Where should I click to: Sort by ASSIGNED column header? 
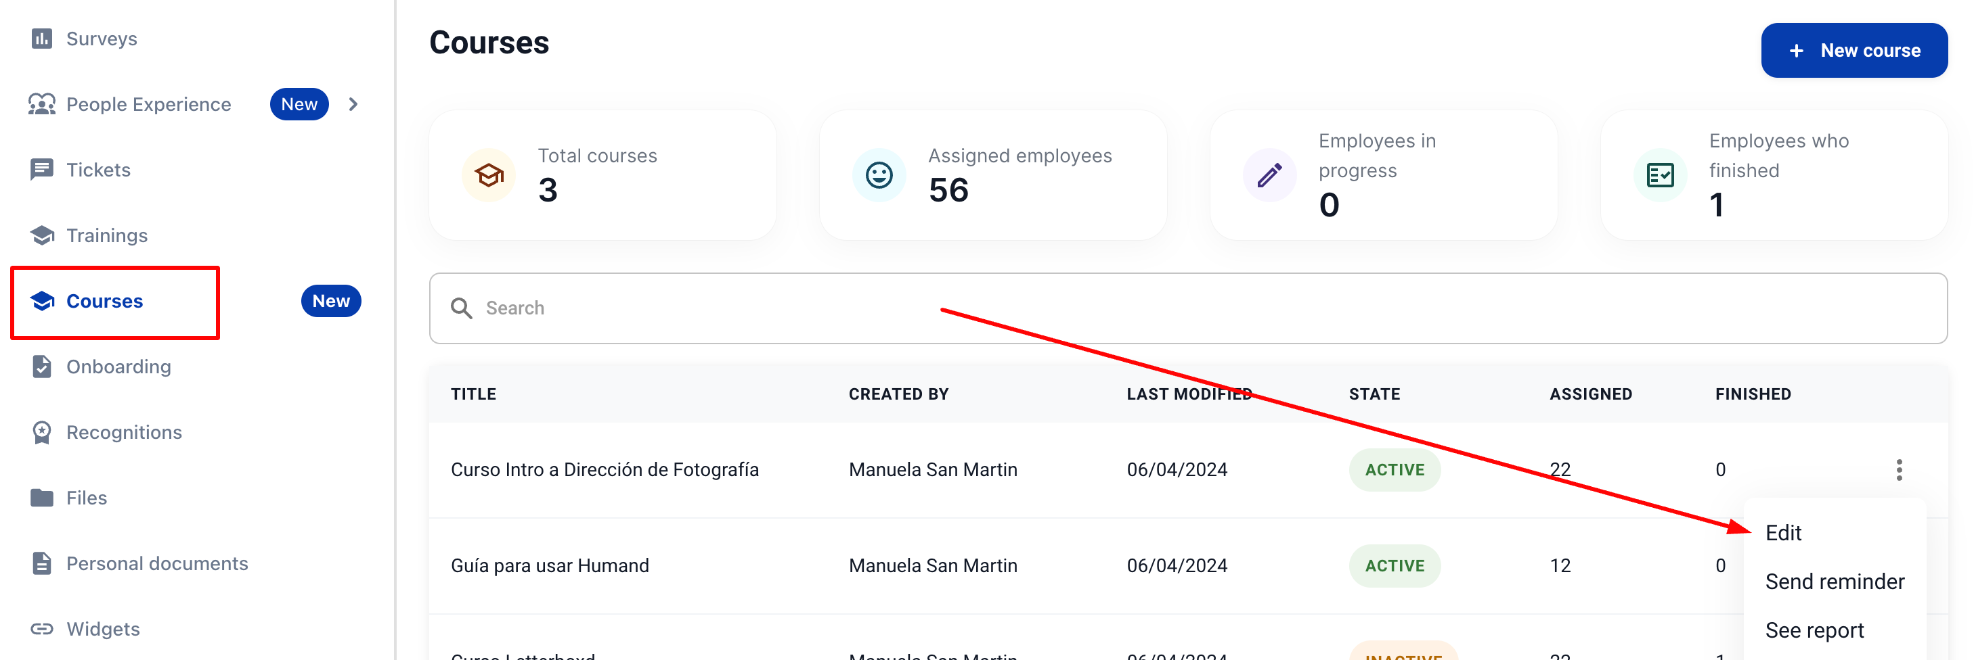1591,394
